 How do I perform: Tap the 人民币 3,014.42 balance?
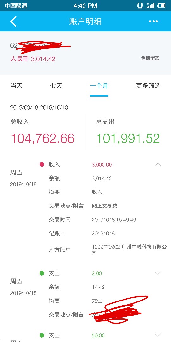pos(33,59)
